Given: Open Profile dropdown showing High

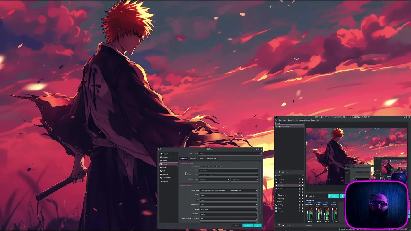Looking at the screenshot, I should pyautogui.click(x=229, y=195).
